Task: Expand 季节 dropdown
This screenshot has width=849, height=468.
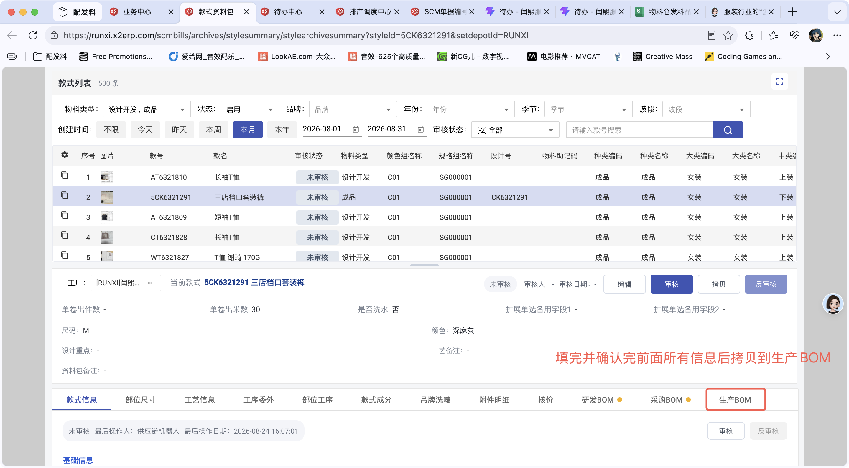Action: (589, 109)
